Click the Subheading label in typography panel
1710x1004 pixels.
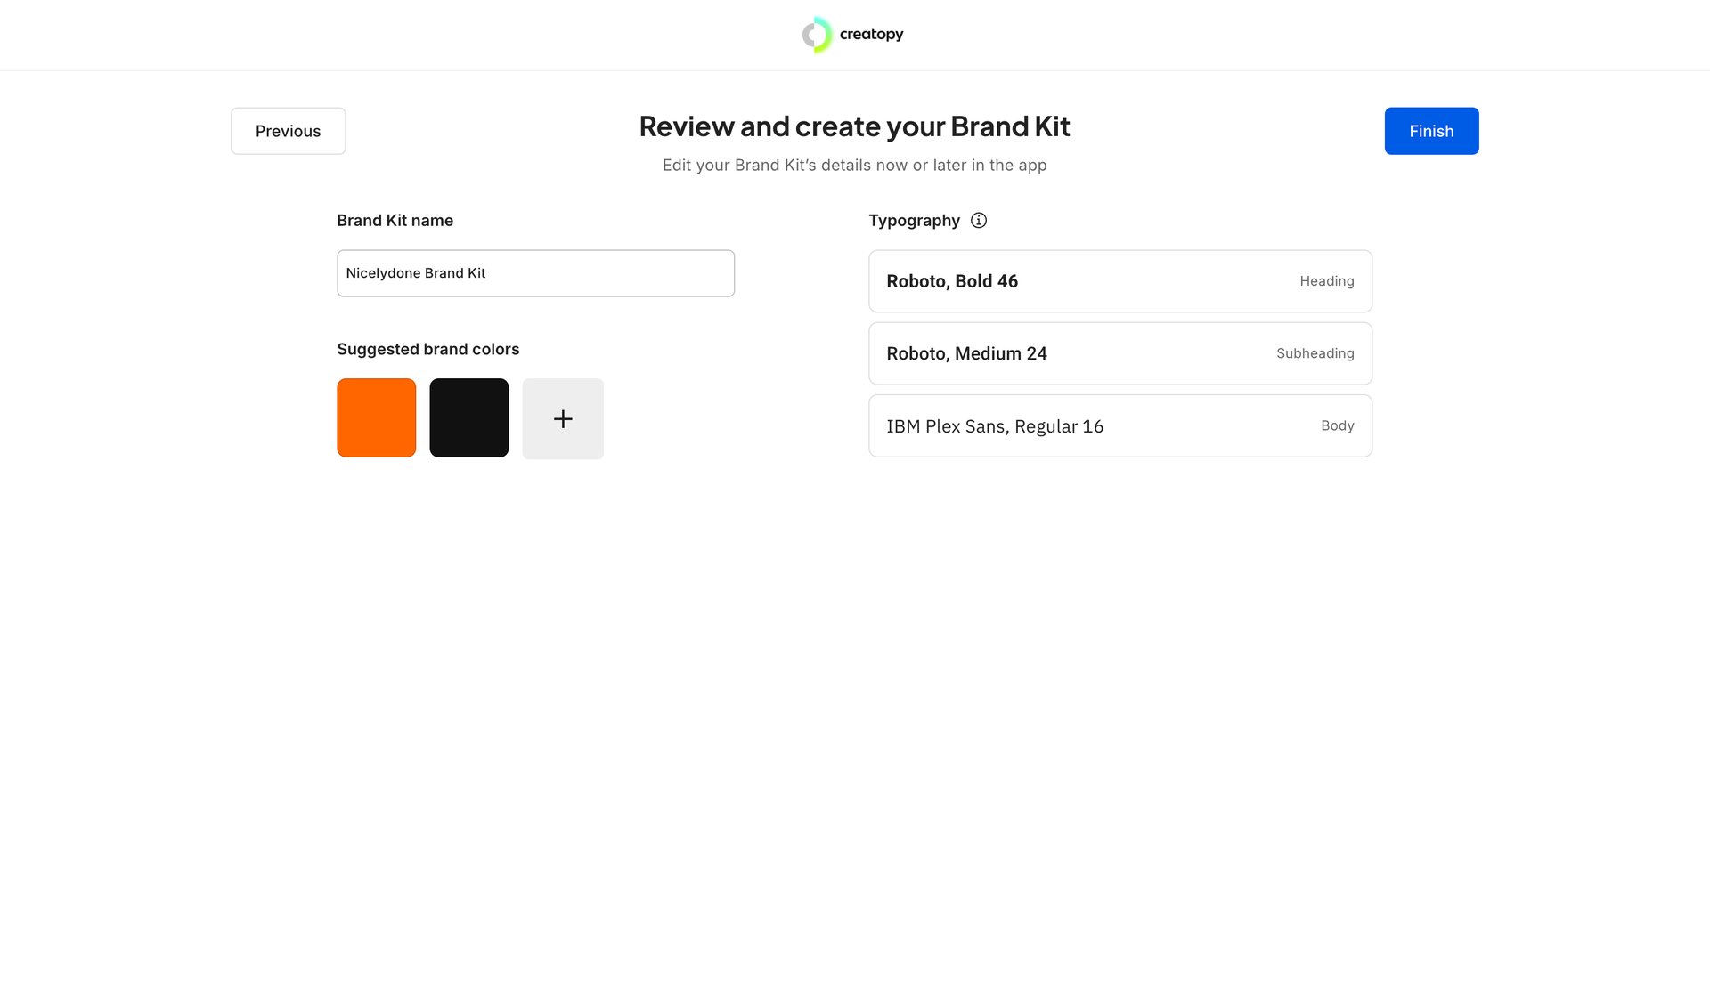(1315, 353)
